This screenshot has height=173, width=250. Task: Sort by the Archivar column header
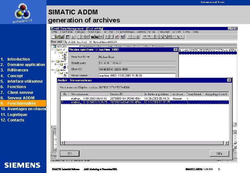tap(178, 94)
